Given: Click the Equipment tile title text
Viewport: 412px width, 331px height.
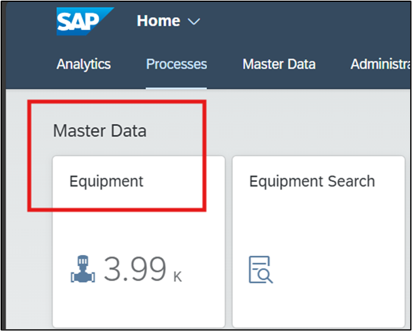Looking at the screenshot, I should 106,181.
